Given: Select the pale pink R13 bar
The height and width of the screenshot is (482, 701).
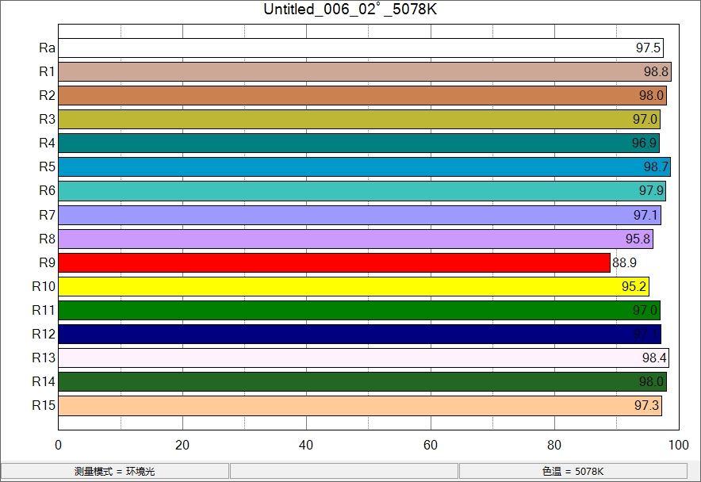Looking at the screenshot, I should pyautogui.click(x=363, y=358).
